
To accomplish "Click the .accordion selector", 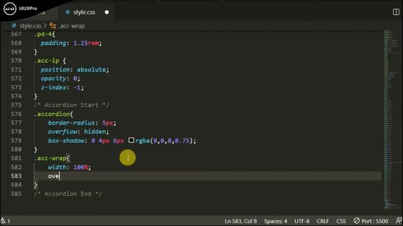I will (x=52, y=114).
